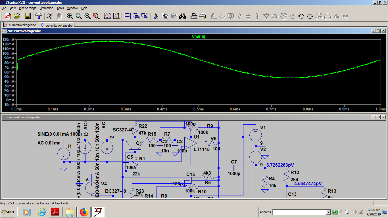Select the Inductor component tool
Viewport: 388px width, 218px height.
[x=257, y=16]
